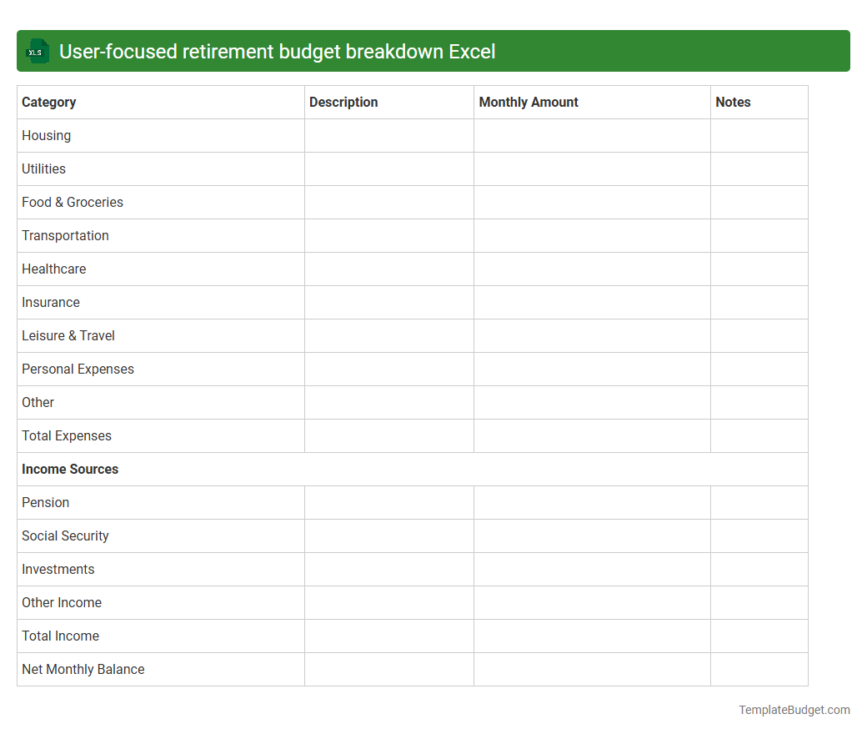
Task: Select the Category column header
Action: (x=48, y=102)
